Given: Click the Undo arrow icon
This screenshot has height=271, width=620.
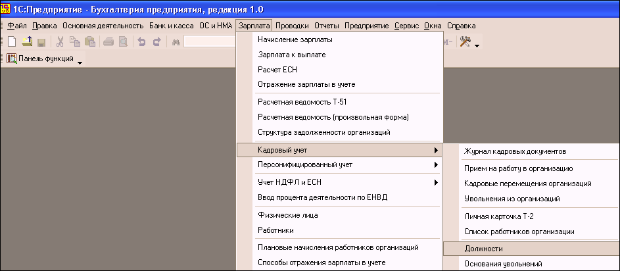Looking at the screenshot, I should pyautogui.click(x=141, y=42).
